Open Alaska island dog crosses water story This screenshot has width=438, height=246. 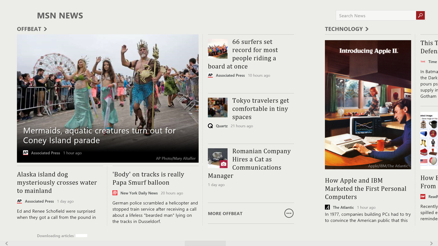pyautogui.click(x=57, y=182)
